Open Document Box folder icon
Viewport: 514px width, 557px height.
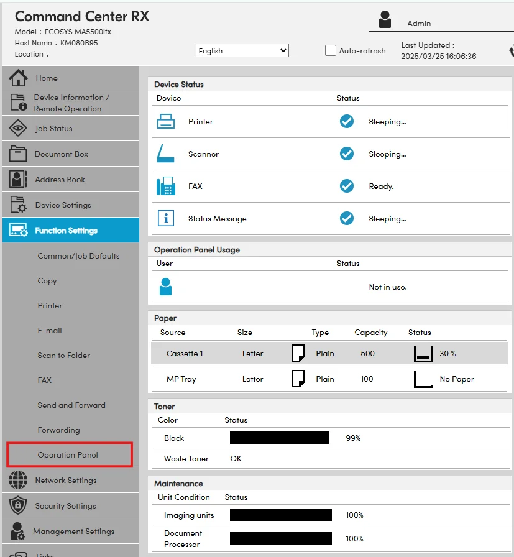point(19,154)
